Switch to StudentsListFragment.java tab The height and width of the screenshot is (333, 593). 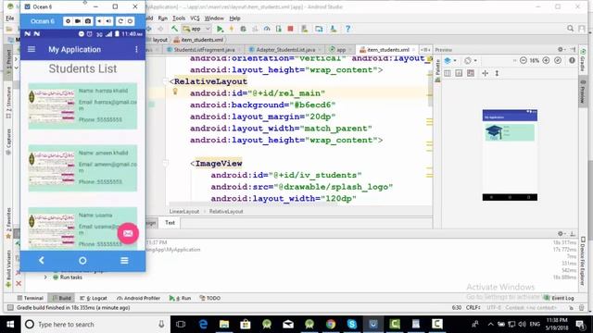click(x=204, y=50)
